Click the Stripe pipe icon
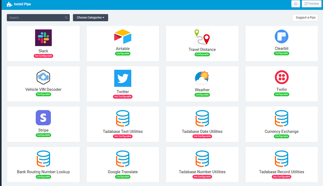This screenshot has width=323, height=186. click(x=43, y=117)
